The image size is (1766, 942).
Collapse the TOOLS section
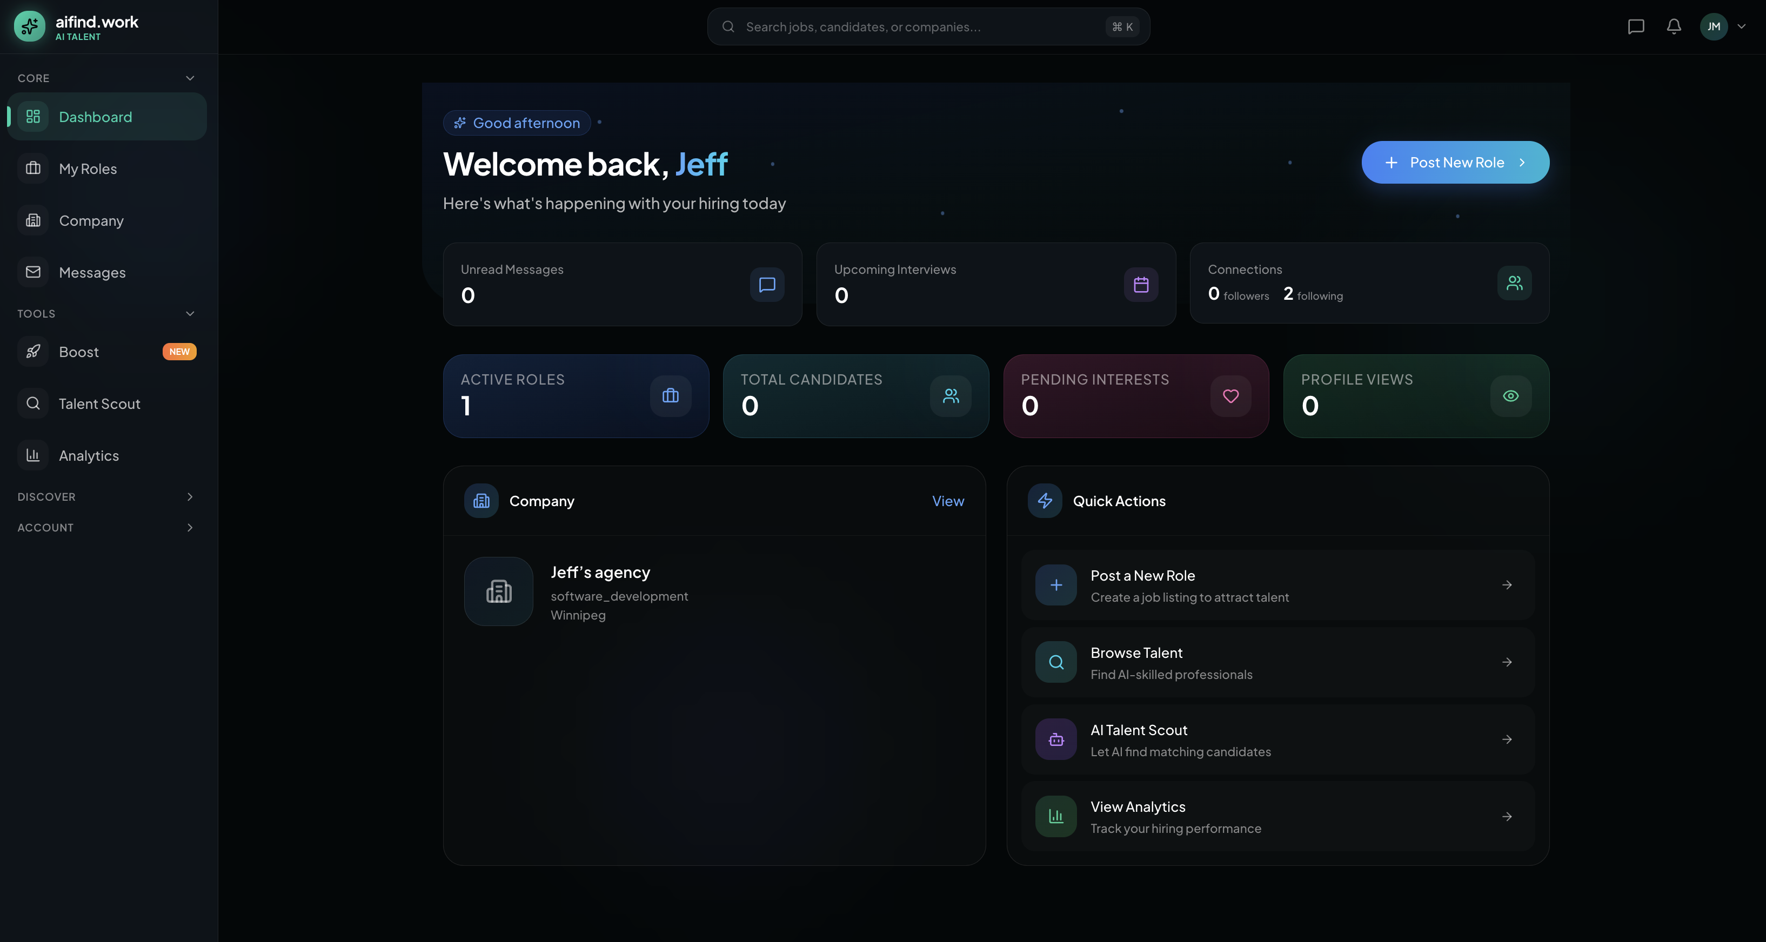pyautogui.click(x=190, y=313)
